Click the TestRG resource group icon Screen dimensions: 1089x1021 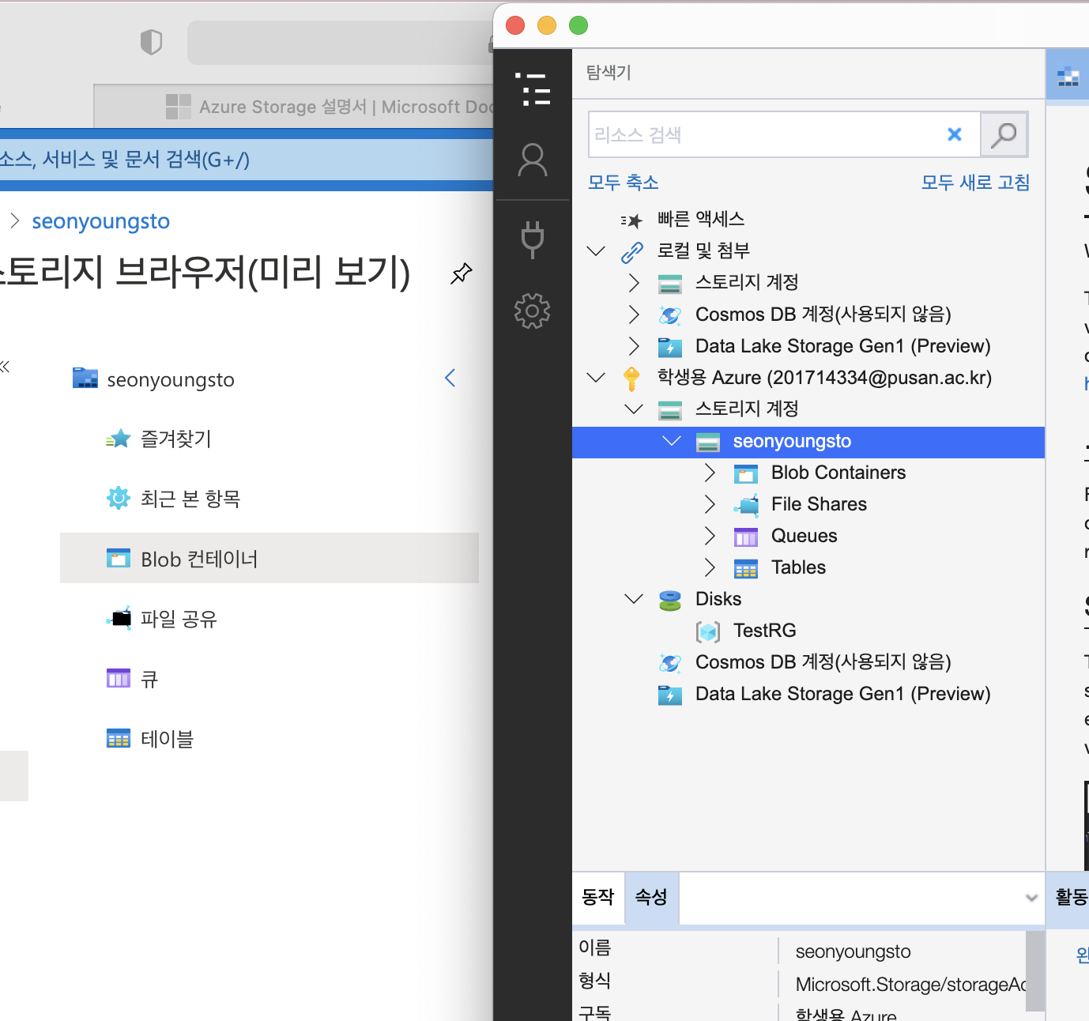point(708,631)
